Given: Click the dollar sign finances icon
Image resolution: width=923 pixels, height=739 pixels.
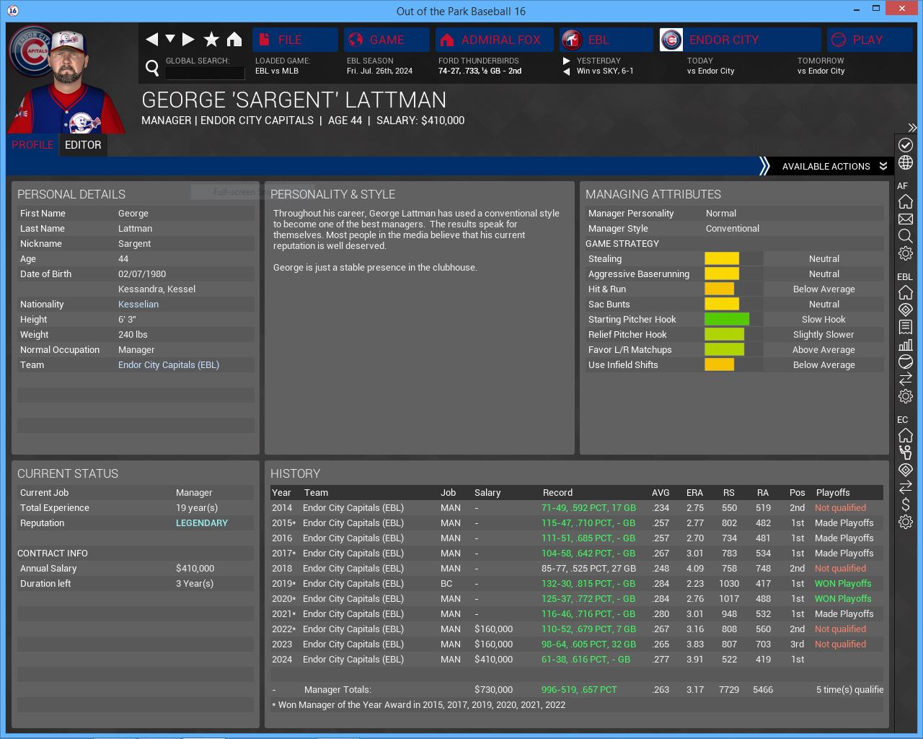Looking at the screenshot, I should (906, 504).
